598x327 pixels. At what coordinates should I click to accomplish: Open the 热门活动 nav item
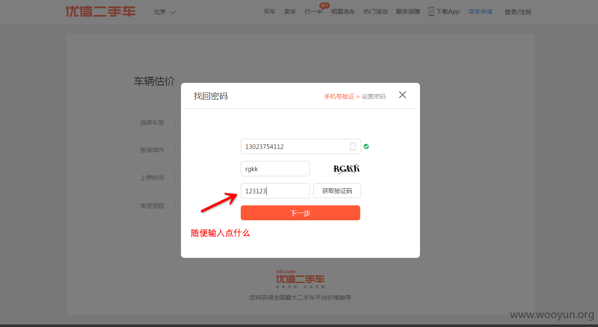(376, 12)
